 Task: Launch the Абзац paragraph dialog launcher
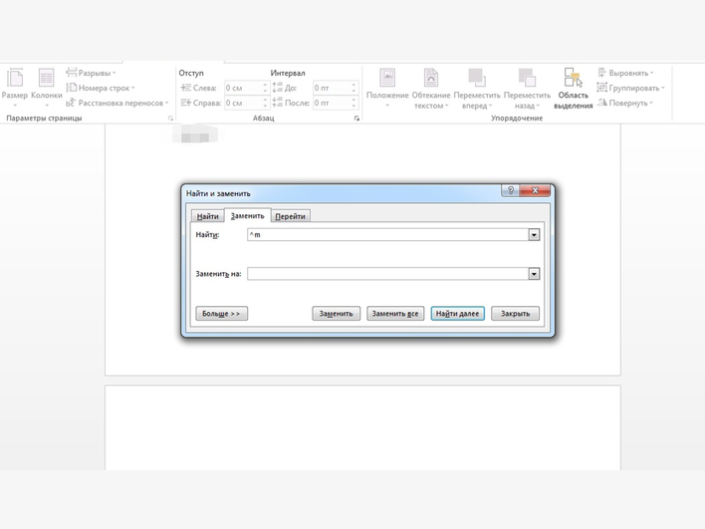tap(356, 119)
